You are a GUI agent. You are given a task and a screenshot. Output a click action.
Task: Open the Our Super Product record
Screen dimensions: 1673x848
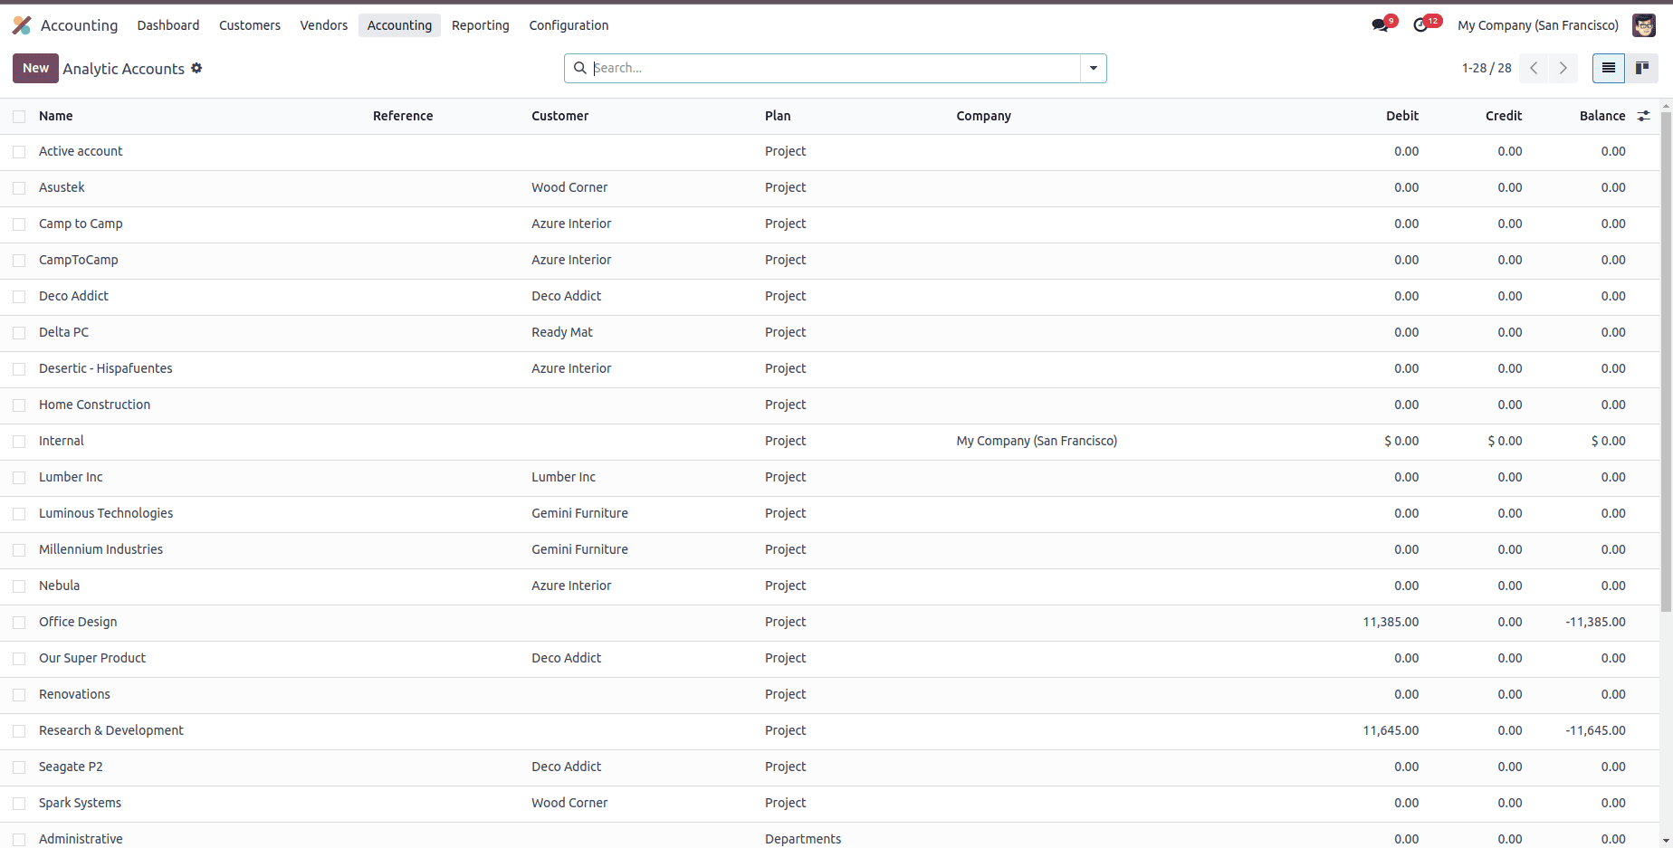pyautogui.click(x=92, y=658)
